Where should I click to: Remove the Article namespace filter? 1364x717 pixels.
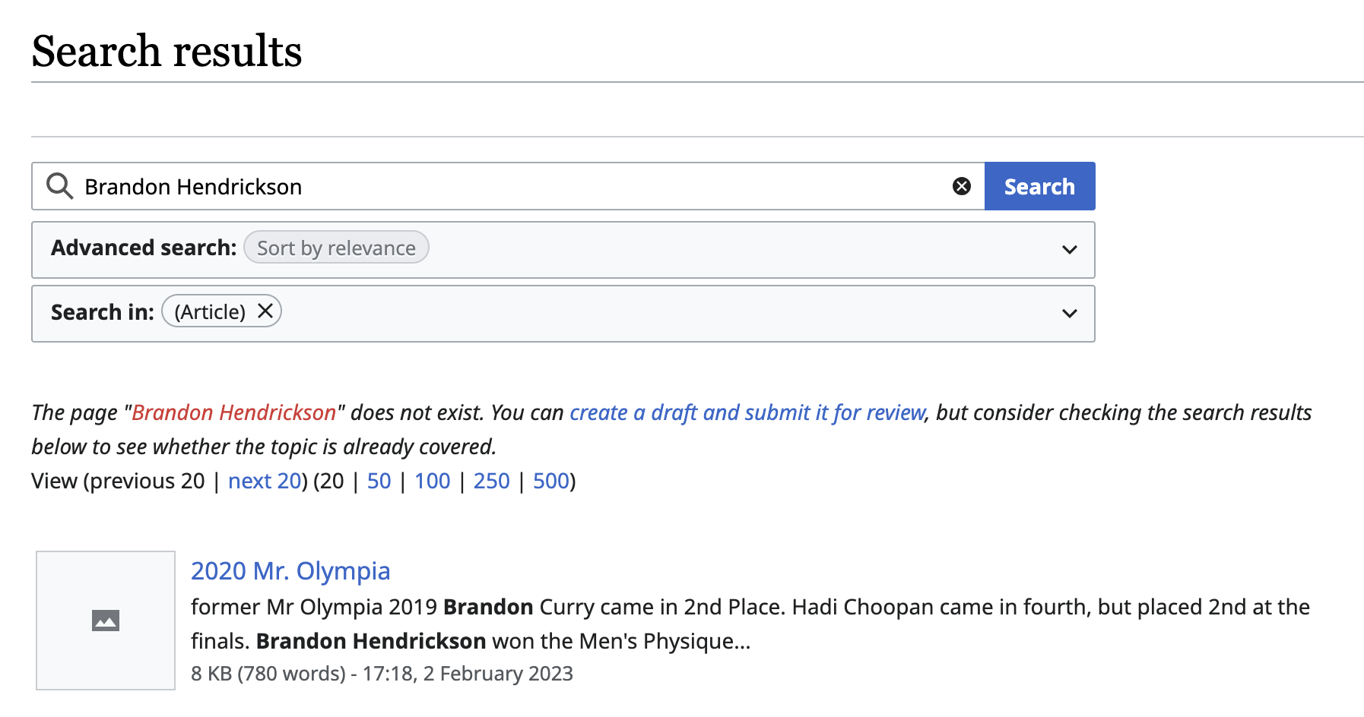pyautogui.click(x=265, y=311)
